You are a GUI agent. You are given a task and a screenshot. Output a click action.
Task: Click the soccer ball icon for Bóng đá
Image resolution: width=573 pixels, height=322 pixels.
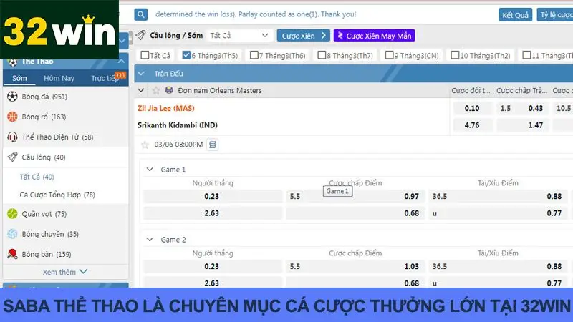click(12, 97)
